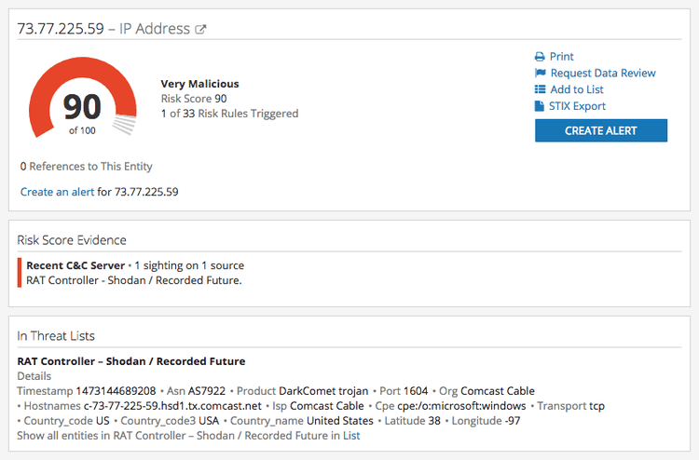Image resolution: width=699 pixels, height=460 pixels.
Task: Click '0 References to This Entity' text
Action: pos(87,167)
